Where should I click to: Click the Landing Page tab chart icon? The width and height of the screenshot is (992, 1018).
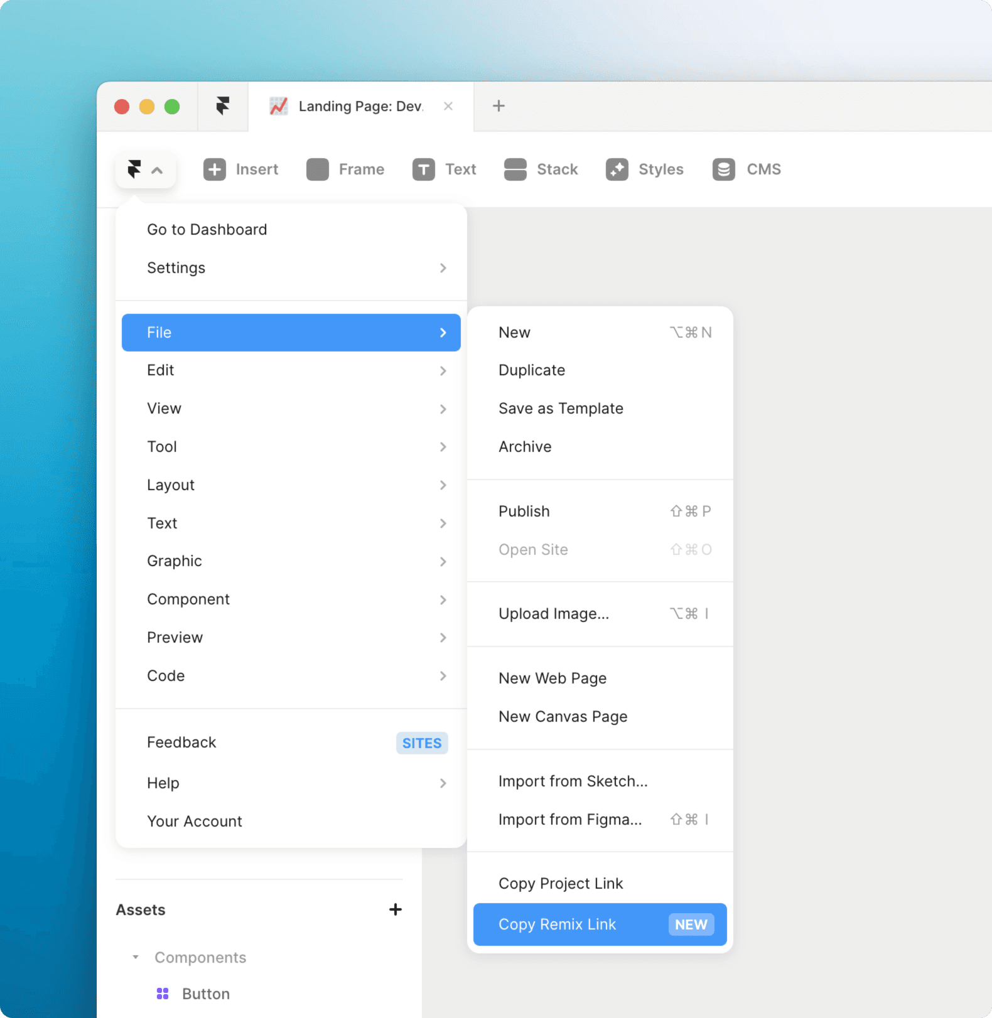click(279, 106)
